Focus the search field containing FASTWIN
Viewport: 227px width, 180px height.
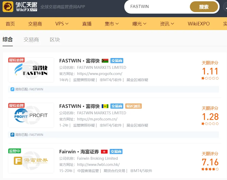[x=157, y=6]
